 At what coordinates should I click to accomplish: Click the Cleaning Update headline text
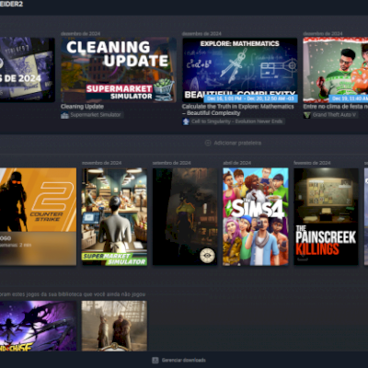[x=82, y=107]
